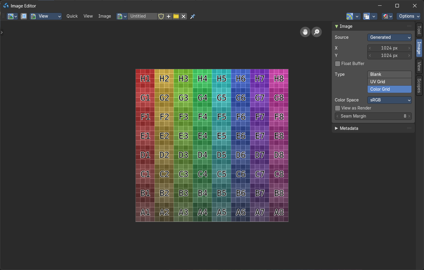Viewport: 424px width, 270px height.
Task: Increase X size with right arrow
Action: coord(409,48)
